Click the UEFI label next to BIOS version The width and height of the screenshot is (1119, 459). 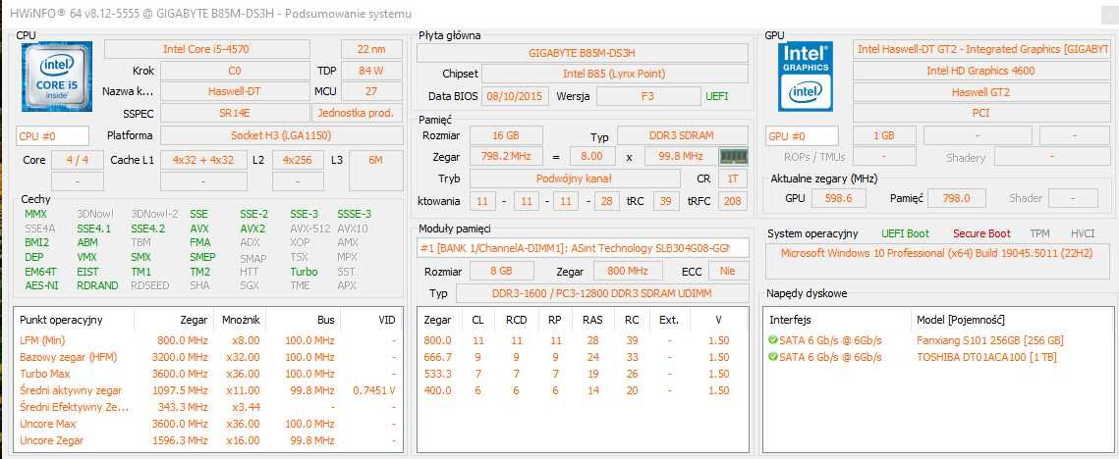pos(717,96)
